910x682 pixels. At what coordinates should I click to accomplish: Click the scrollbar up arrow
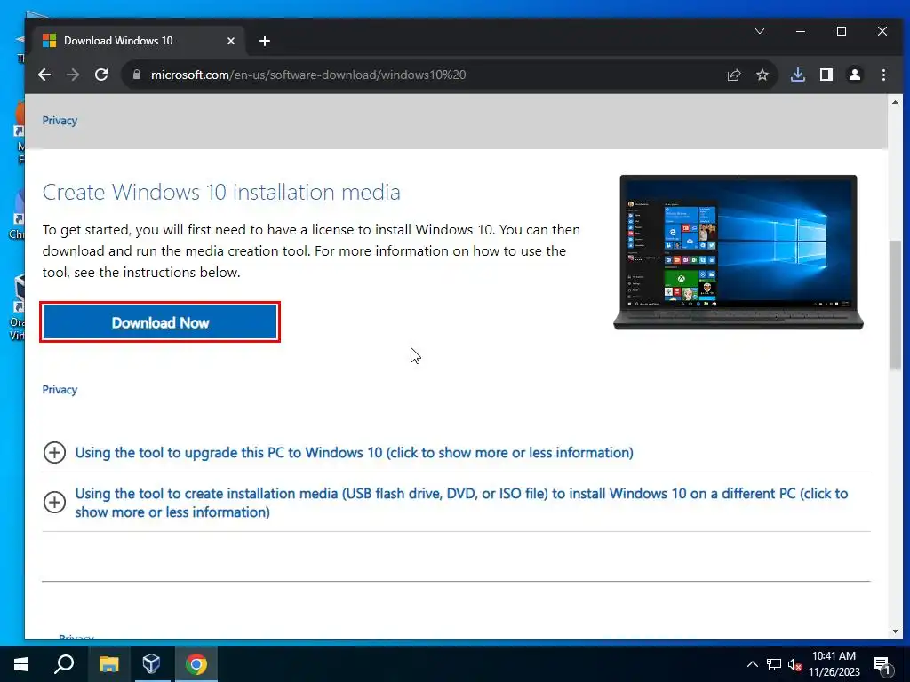tap(895, 103)
